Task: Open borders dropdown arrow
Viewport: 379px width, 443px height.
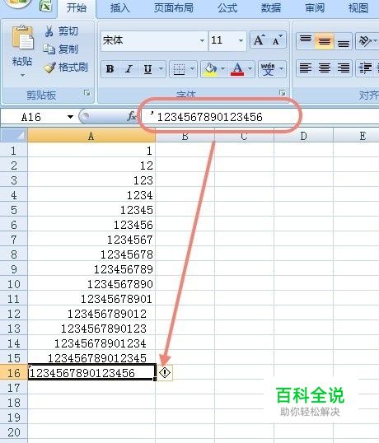Action: (x=192, y=68)
